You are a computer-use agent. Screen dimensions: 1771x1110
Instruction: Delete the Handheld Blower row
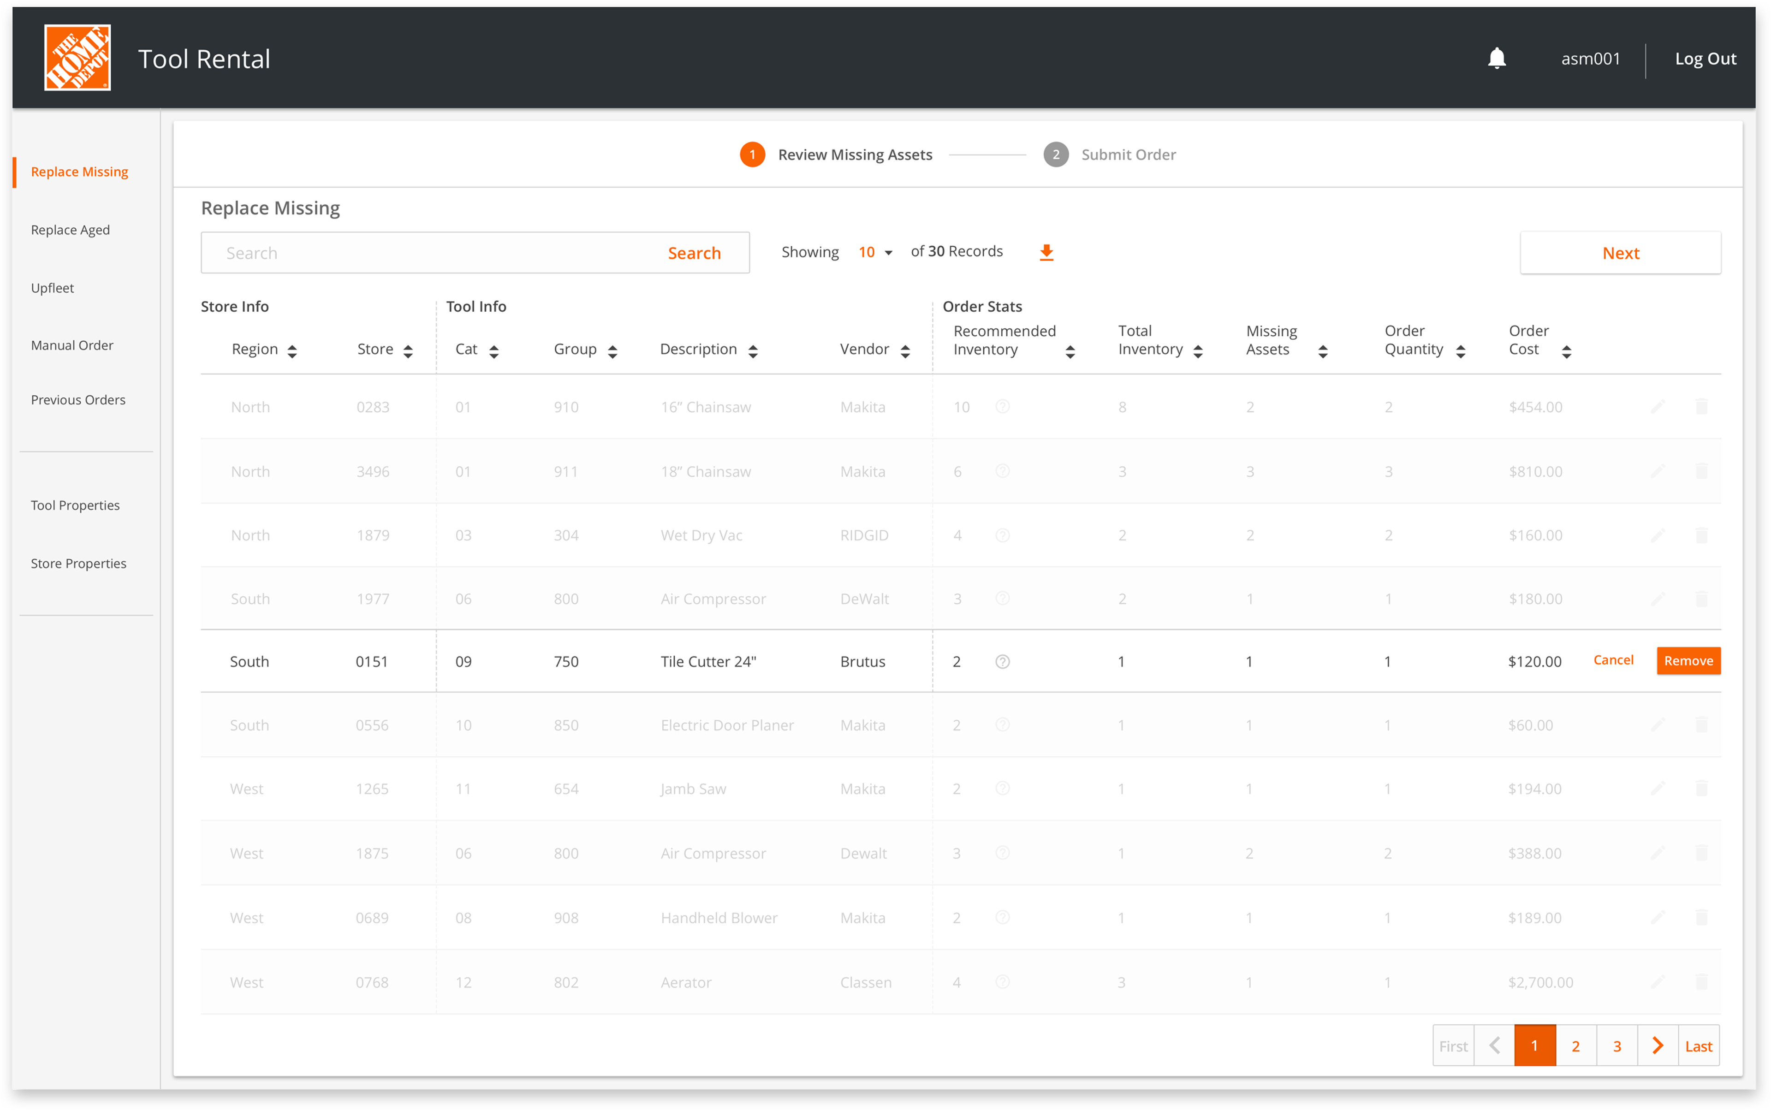tap(1701, 918)
